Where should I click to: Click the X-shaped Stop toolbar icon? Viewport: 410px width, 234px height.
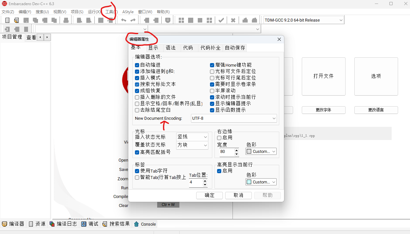click(233, 20)
